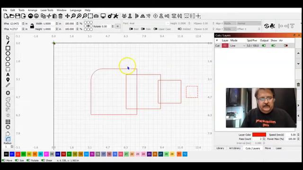Select the Polygon hexagon tool
This screenshot has width=303, height=170.
[8, 59]
